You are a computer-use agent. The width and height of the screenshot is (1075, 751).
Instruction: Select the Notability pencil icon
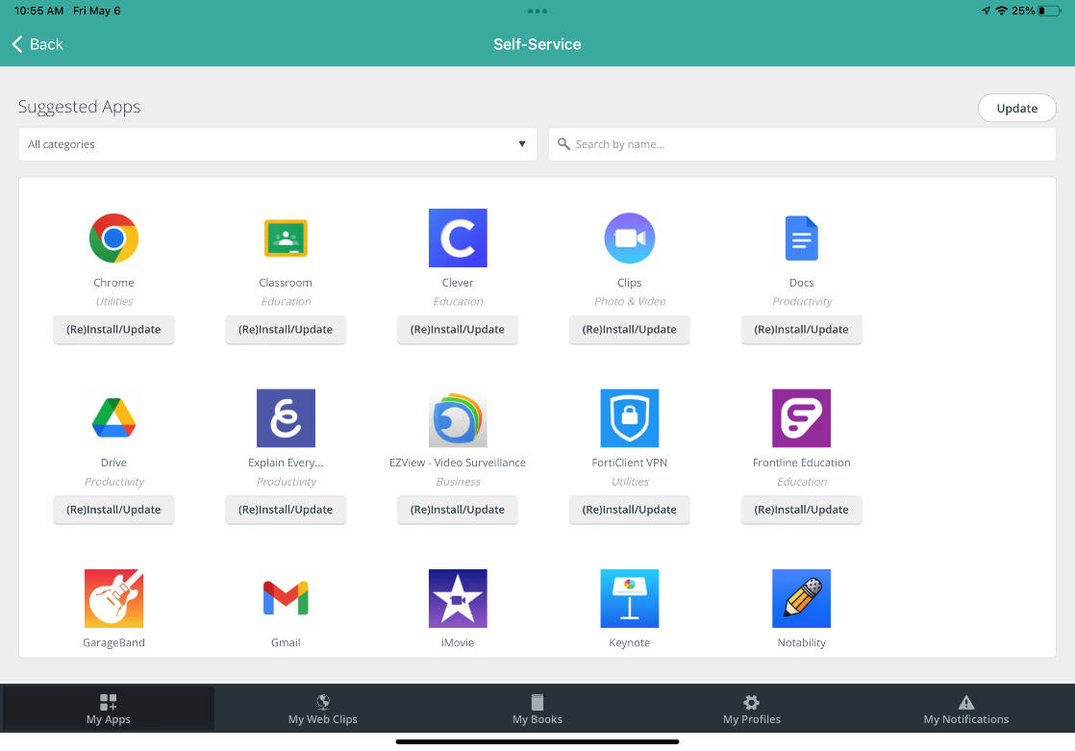[x=802, y=598]
